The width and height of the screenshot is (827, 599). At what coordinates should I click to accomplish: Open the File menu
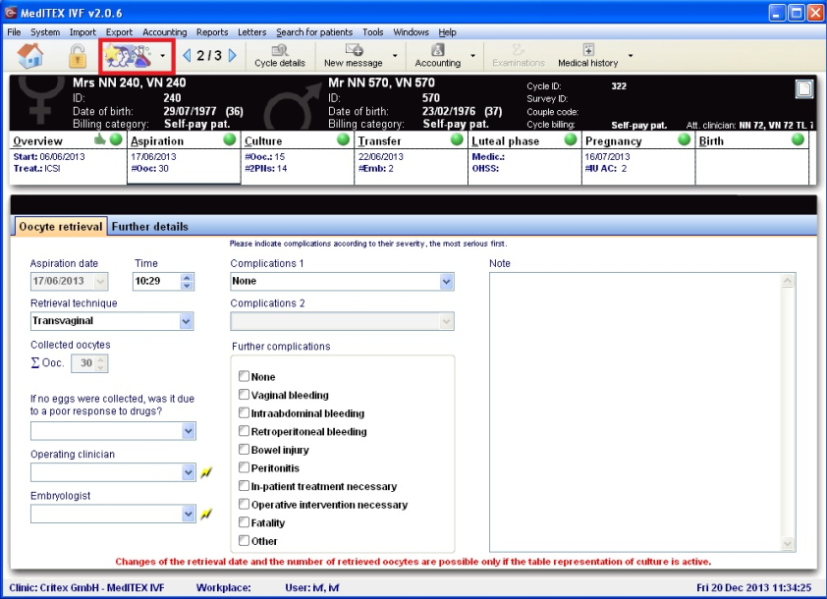[x=14, y=32]
